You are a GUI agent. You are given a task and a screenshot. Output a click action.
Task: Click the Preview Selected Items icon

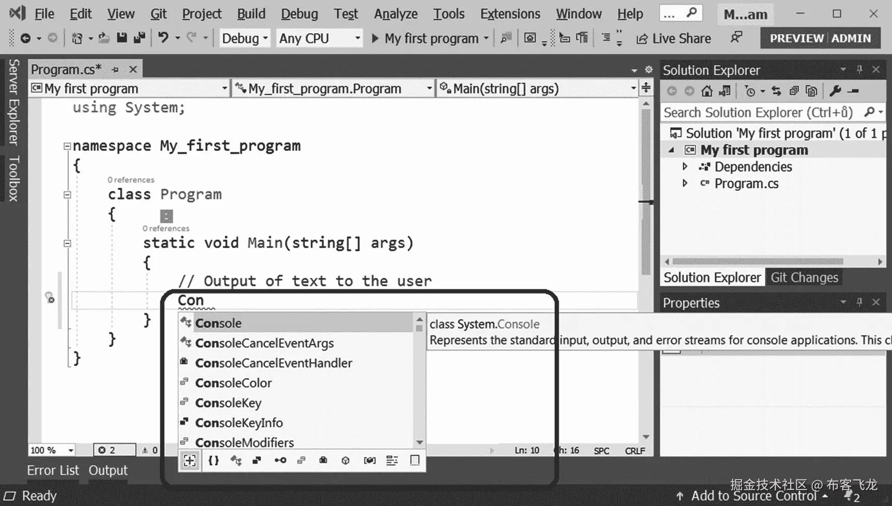pos(854,91)
